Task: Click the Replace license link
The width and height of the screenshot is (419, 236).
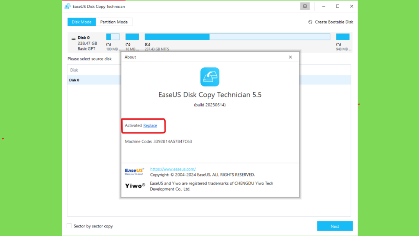Action: point(150,125)
